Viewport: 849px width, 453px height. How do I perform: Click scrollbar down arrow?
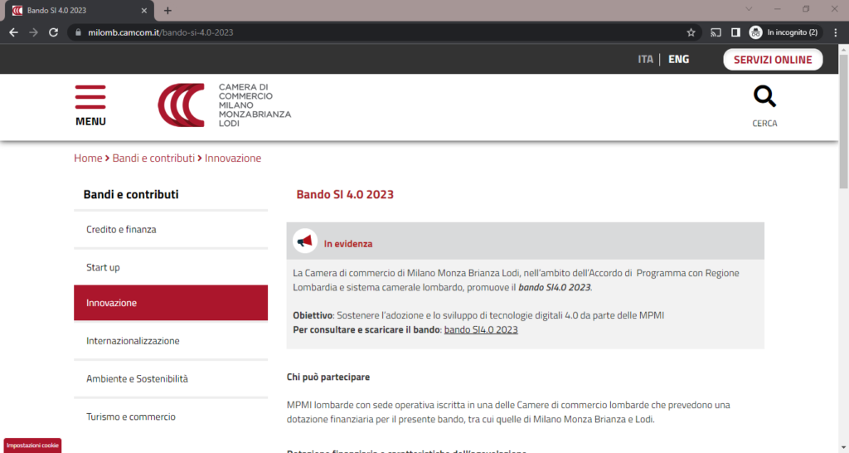tap(843, 448)
